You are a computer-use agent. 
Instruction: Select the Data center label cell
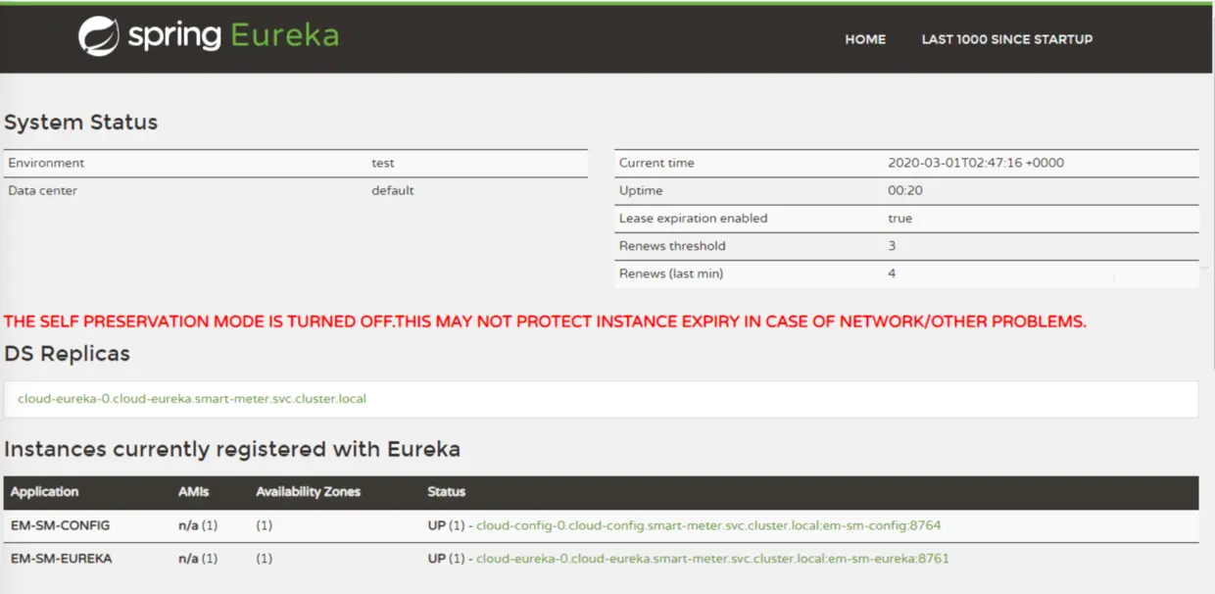(42, 190)
